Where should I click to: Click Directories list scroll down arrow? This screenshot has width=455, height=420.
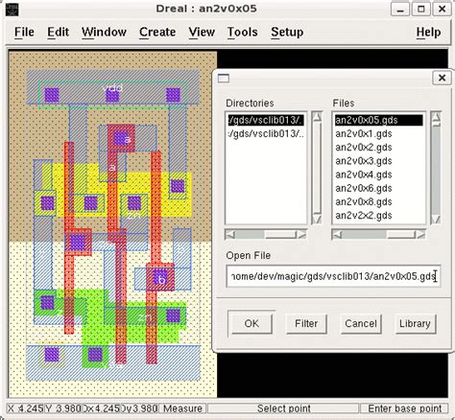(x=317, y=219)
